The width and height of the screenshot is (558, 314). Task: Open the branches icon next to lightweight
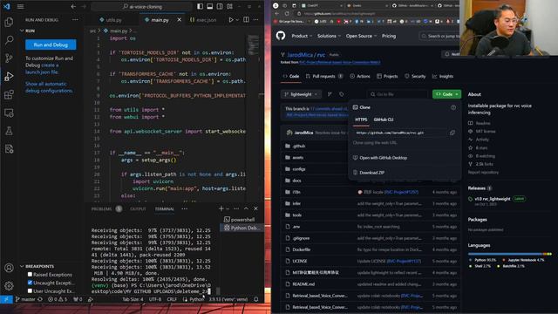click(330, 94)
